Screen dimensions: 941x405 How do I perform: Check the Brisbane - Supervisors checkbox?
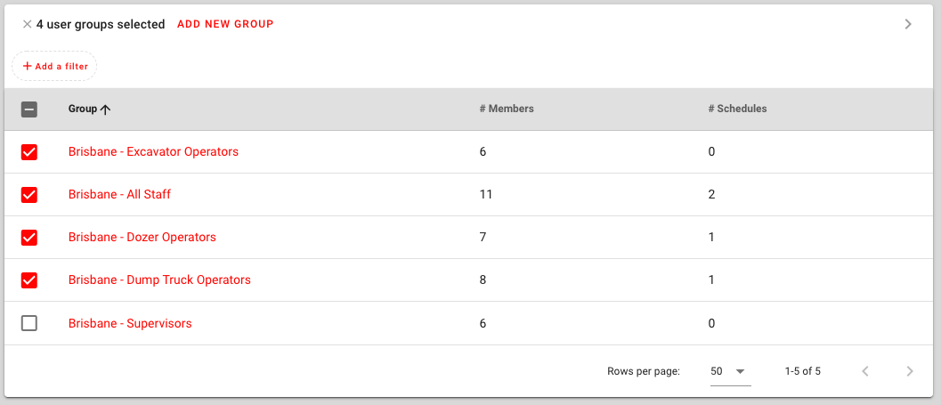[28, 323]
